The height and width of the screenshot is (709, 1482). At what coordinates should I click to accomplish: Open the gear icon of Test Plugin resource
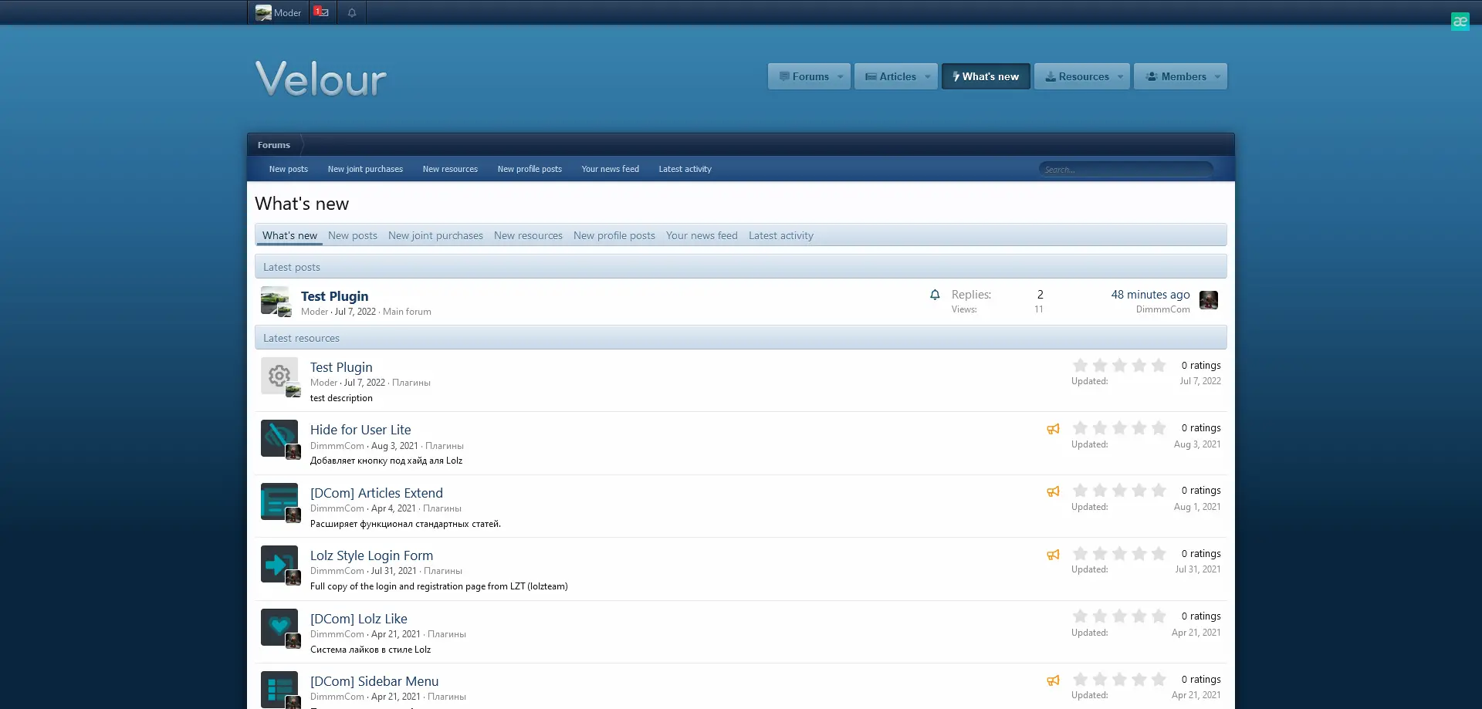279,376
